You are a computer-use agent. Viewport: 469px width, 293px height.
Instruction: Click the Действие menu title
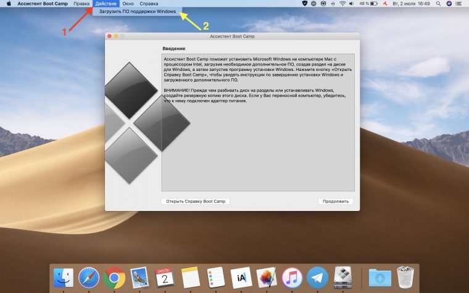(106, 4)
